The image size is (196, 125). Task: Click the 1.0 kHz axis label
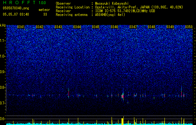tap(2, 56)
